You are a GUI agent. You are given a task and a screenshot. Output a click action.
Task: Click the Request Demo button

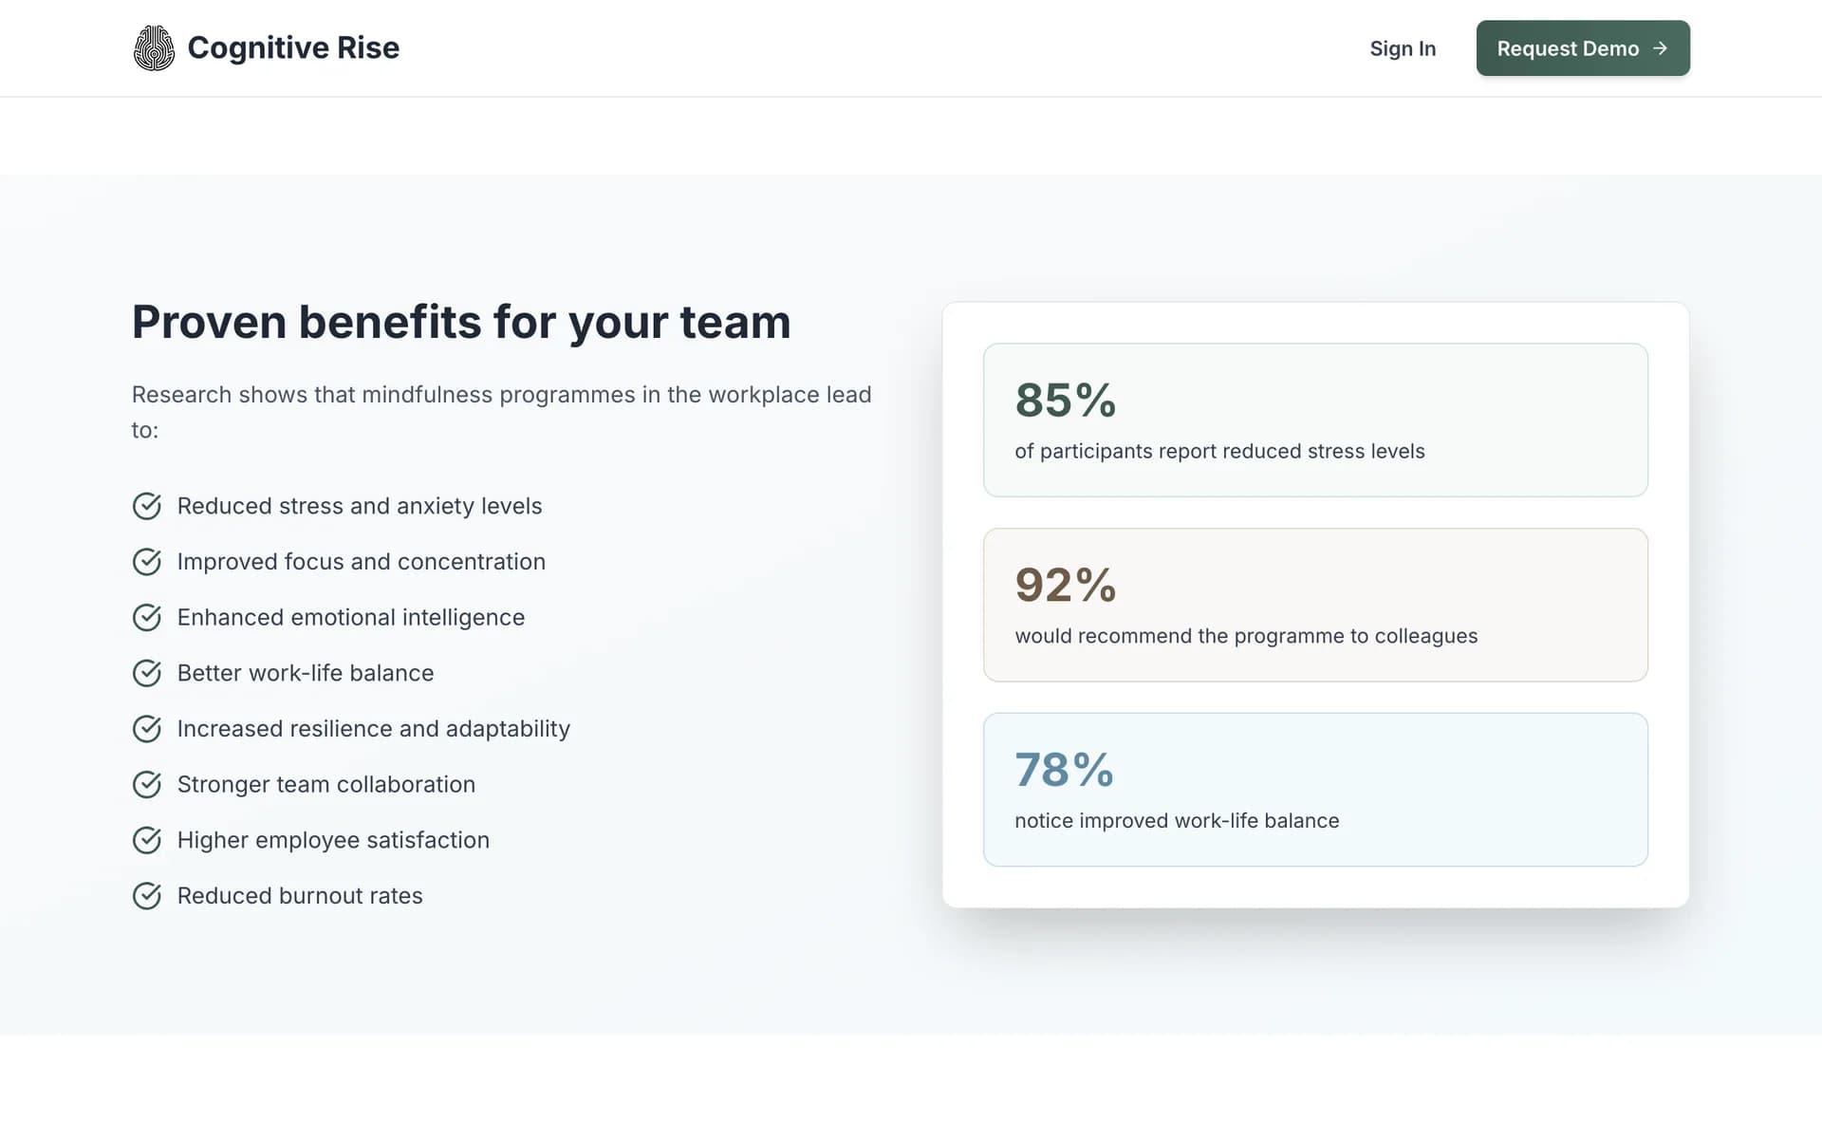click(1583, 48)
